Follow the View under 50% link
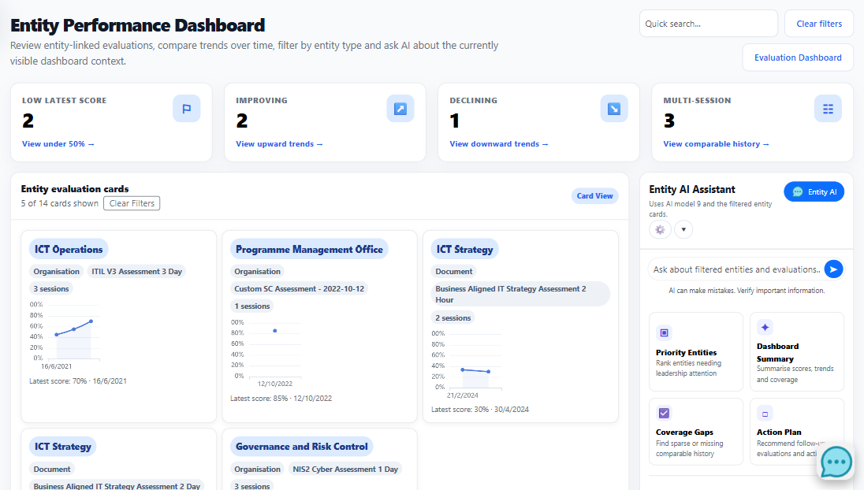The height and width of the screenshot is (490, 864). (58, 143)
